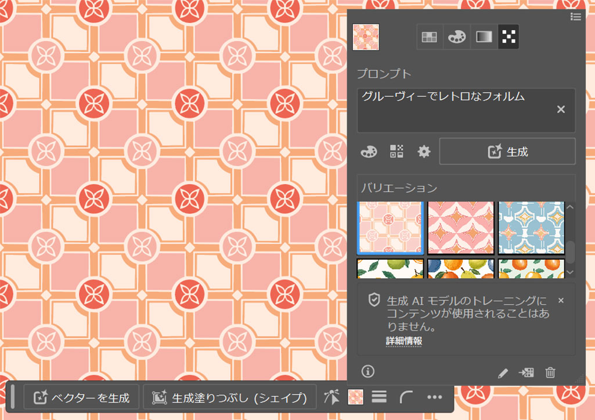This screenshot has width=595, height=420.
Task: Switch to the color palette tab
Action: [x=456, y=37]
